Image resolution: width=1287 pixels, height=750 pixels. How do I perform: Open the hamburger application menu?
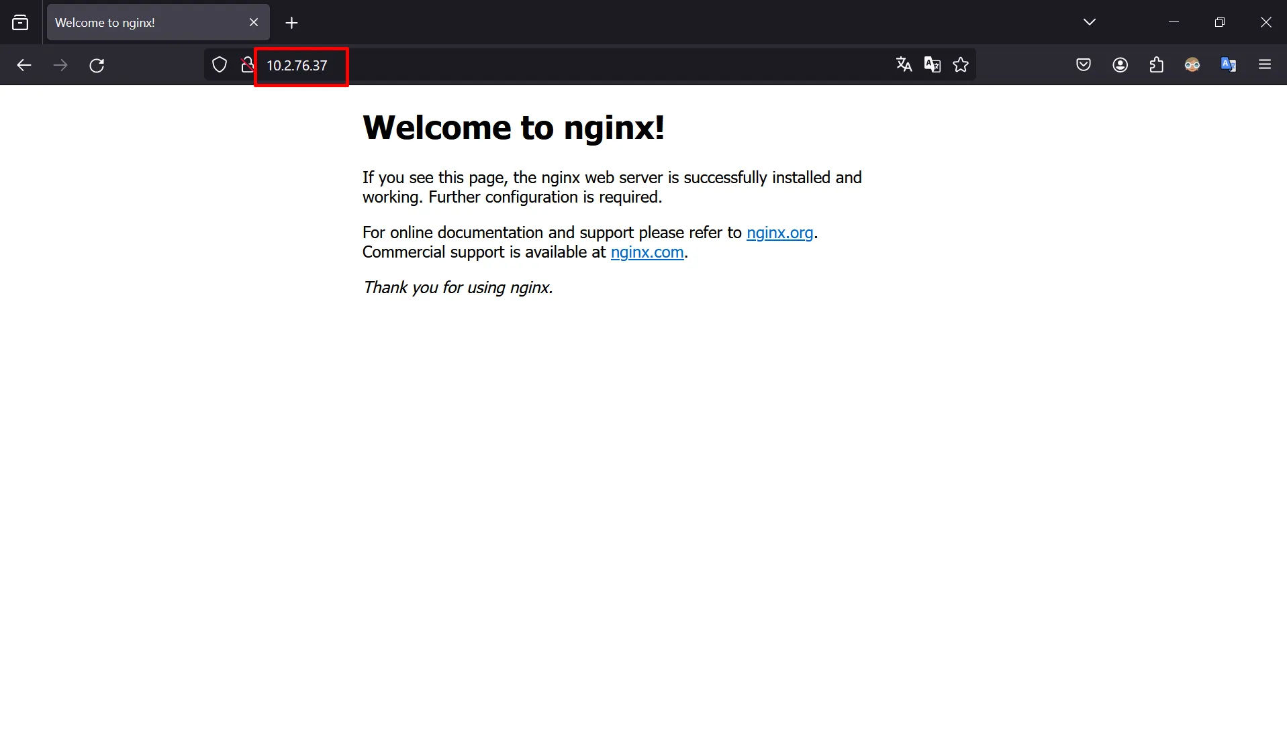(1265, 64)
